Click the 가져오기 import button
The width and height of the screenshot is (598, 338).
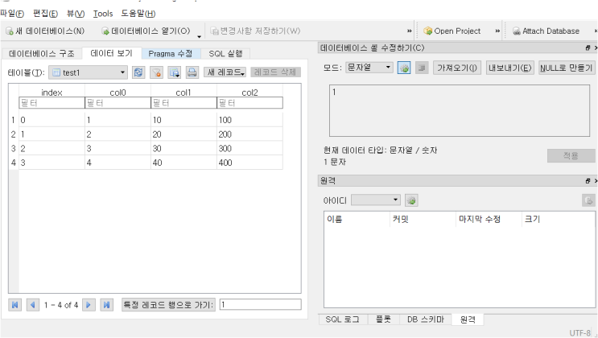[456, 68]
